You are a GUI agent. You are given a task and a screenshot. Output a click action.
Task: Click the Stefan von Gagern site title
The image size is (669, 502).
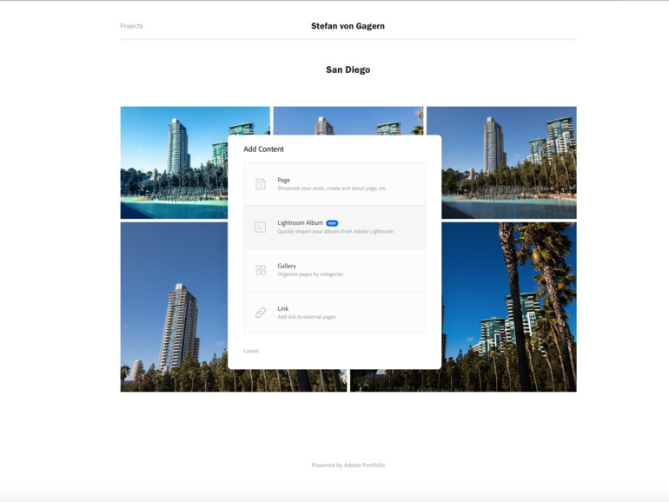pos(348,26)
